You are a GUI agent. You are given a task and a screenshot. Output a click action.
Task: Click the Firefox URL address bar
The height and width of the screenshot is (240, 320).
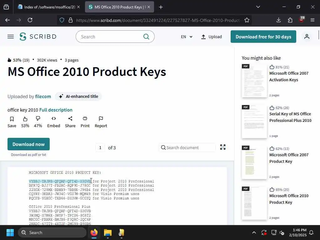[157, 20]
